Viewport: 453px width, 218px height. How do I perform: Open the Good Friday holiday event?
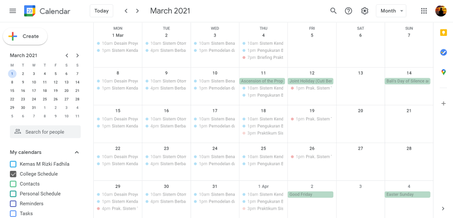310,194
